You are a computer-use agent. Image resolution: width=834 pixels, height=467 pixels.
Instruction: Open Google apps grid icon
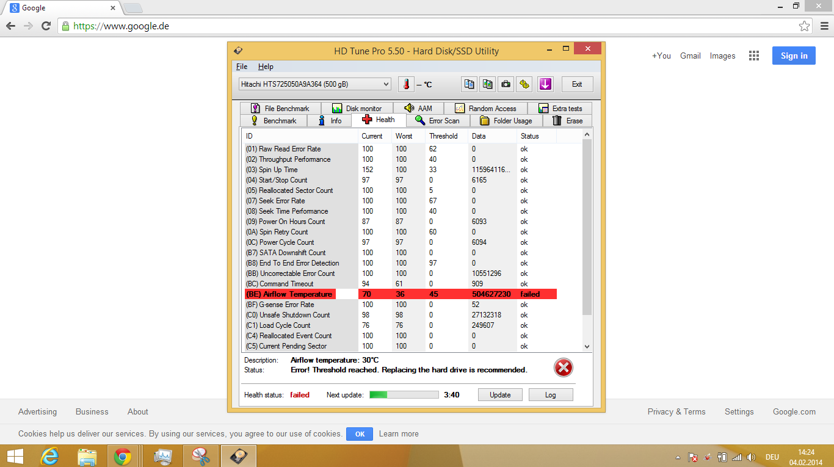[x=754, y=56]
